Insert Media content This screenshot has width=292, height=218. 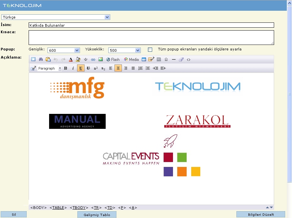(131, 60)
